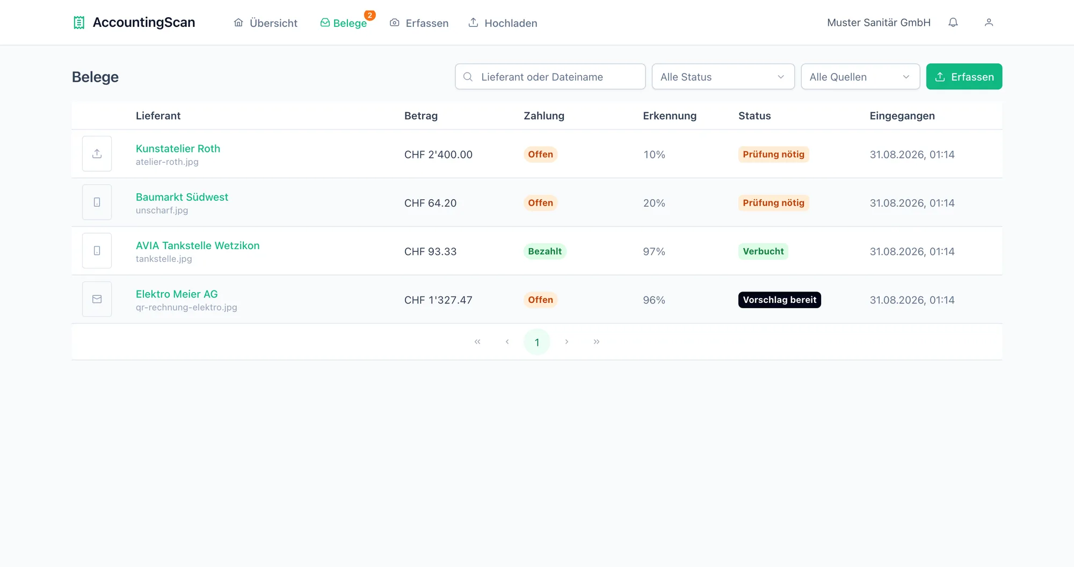Open the Übersicht navigation tab
The image size is (1074, 567).
pyautogui.click(x=266, y=23)
